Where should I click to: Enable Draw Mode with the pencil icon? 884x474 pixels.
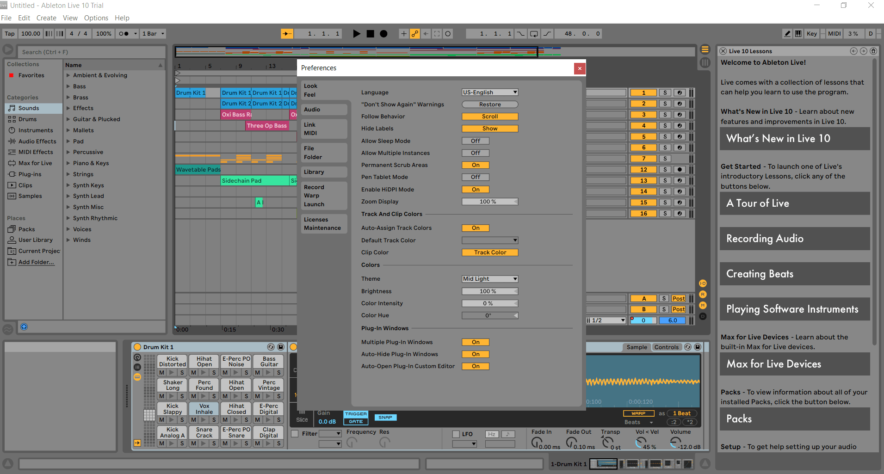[x=787, y=33]
